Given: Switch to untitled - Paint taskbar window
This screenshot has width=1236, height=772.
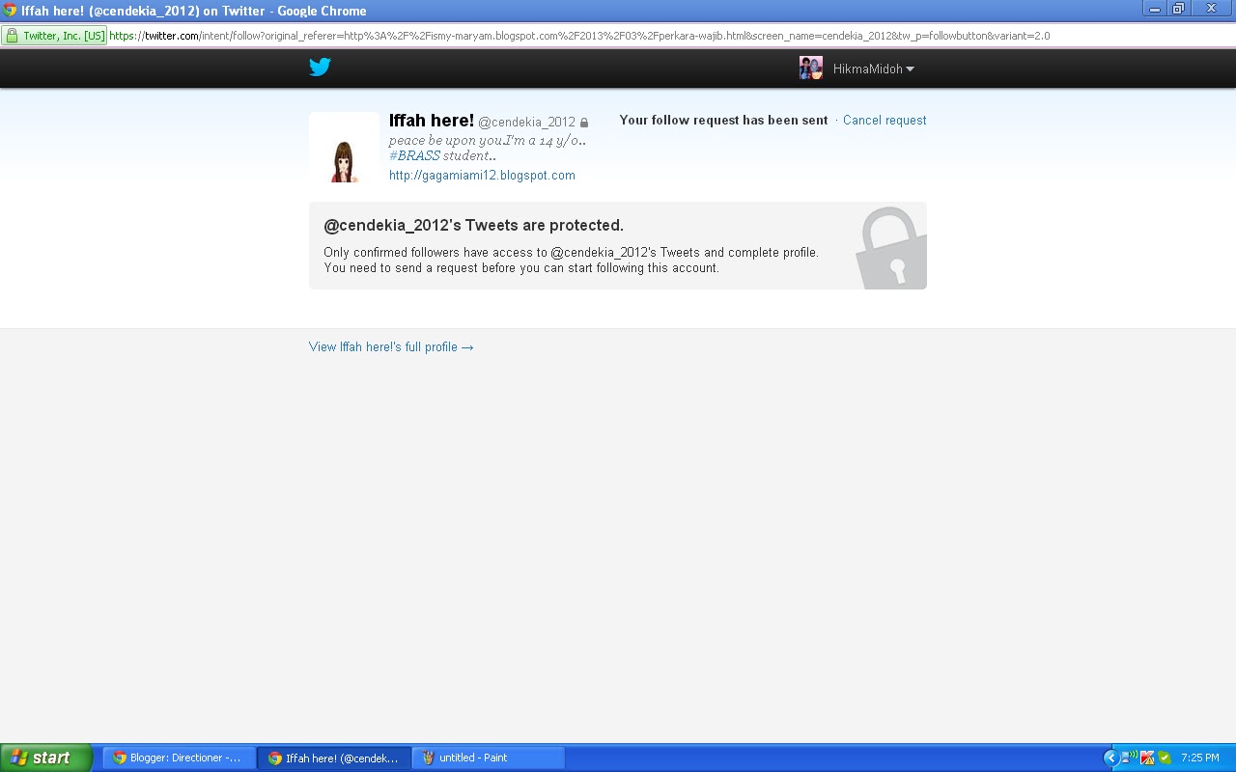Looking at the screenshot, I should pos(489,758).
